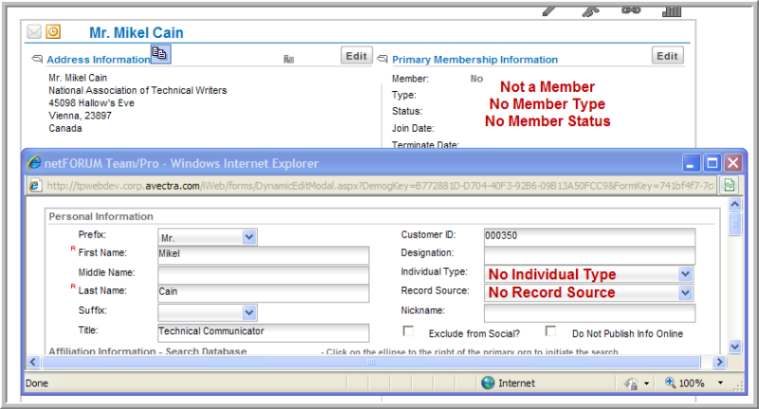Viewport: 759px width, 409px height.
Task: Click into the Last Name field containing Cain
Action: pos(264,293)
